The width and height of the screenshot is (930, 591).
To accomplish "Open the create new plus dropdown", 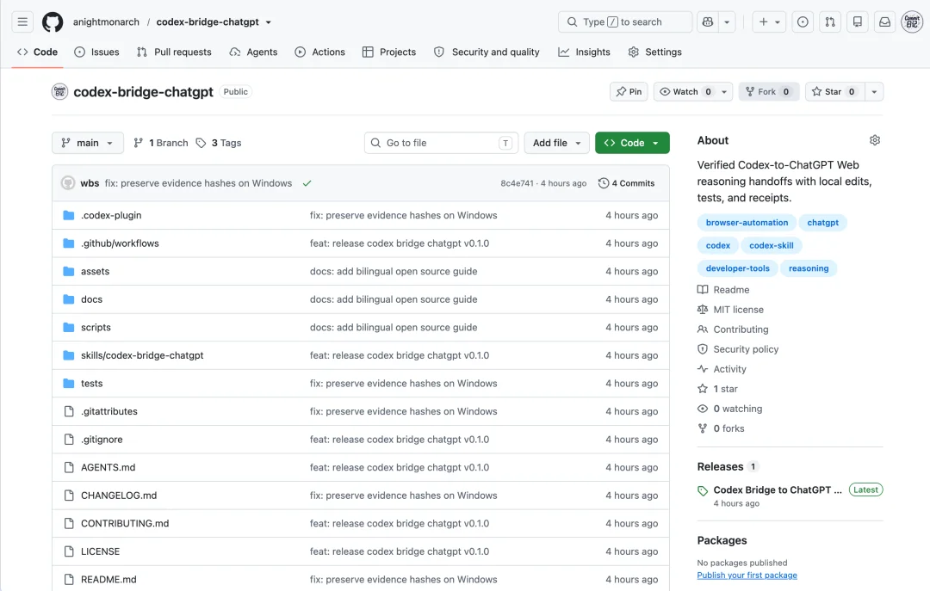I will point(769,22).
